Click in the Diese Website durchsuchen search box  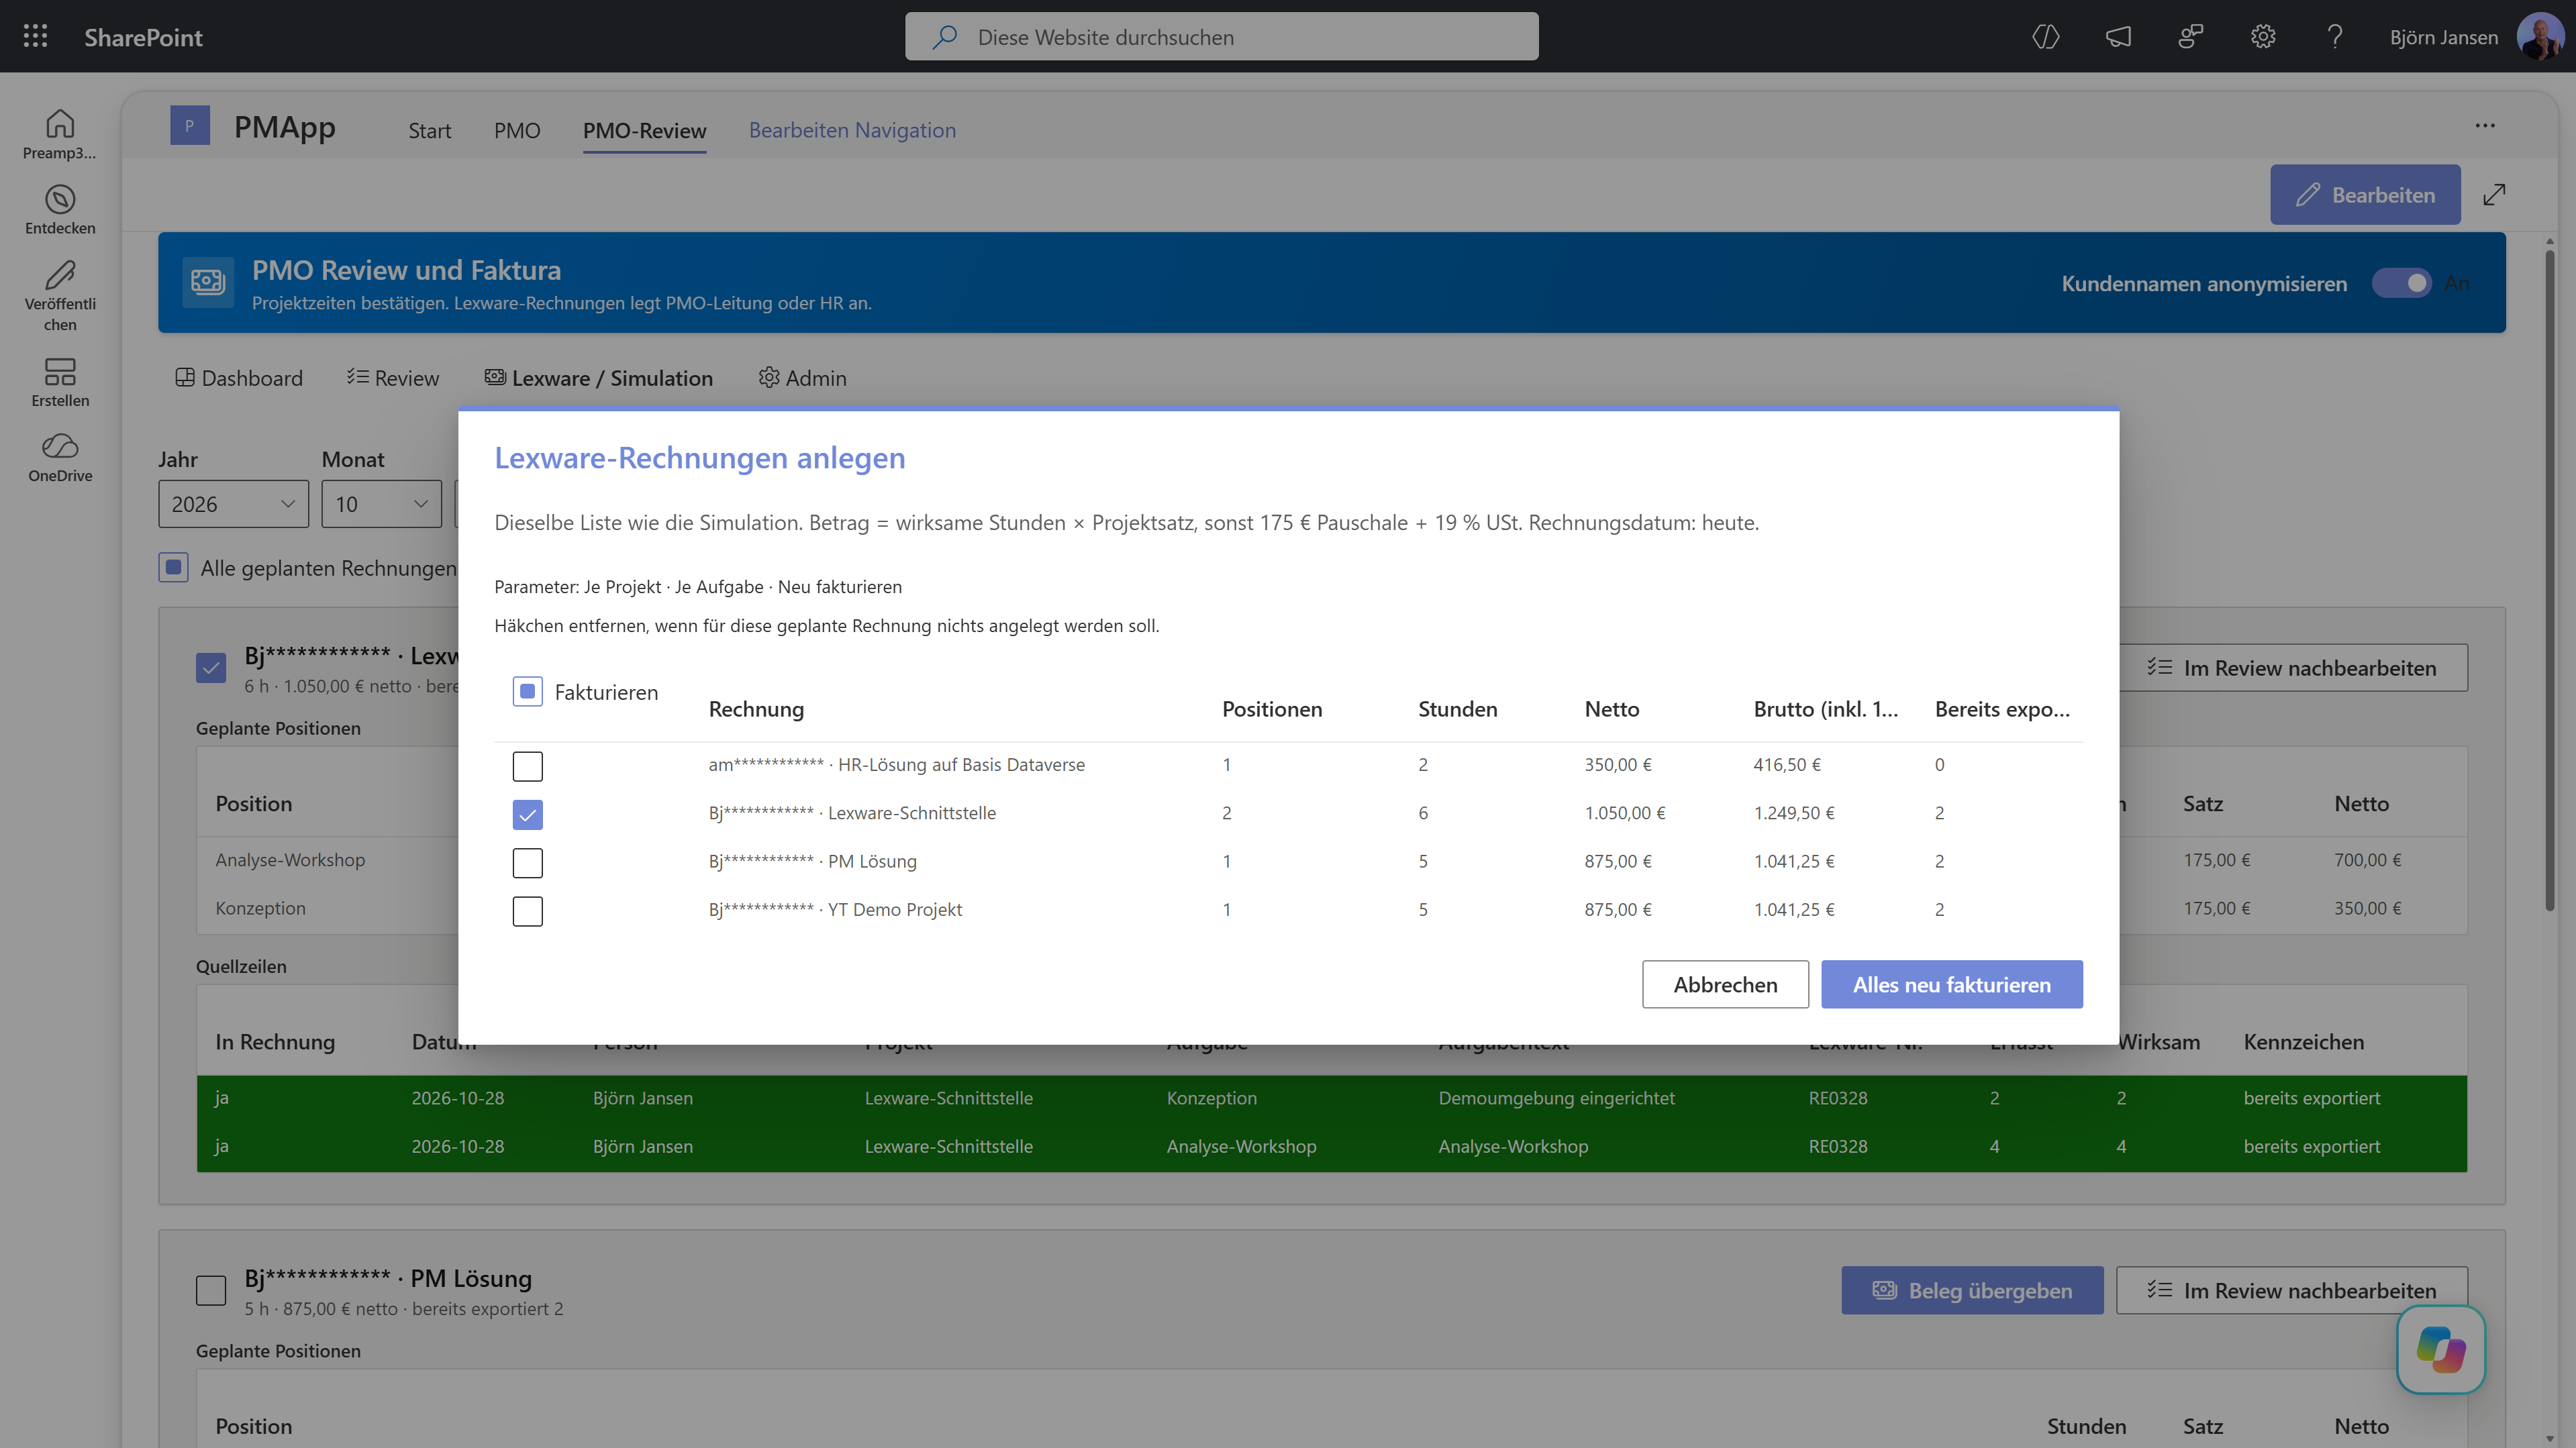1221,37
